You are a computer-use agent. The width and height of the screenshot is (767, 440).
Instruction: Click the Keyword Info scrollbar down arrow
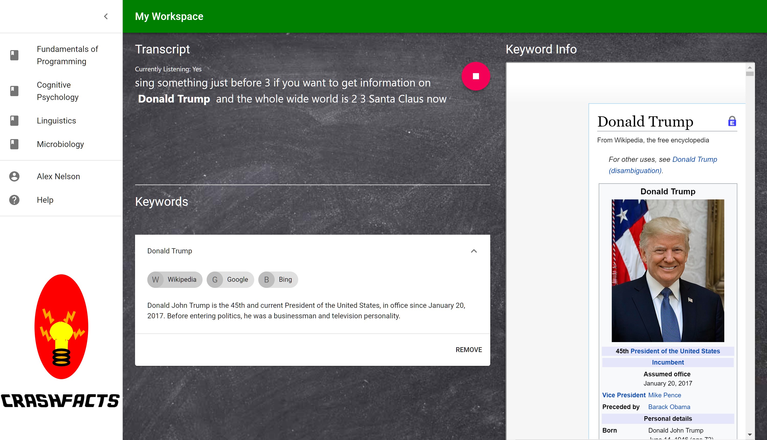click(x=749, y=435)
